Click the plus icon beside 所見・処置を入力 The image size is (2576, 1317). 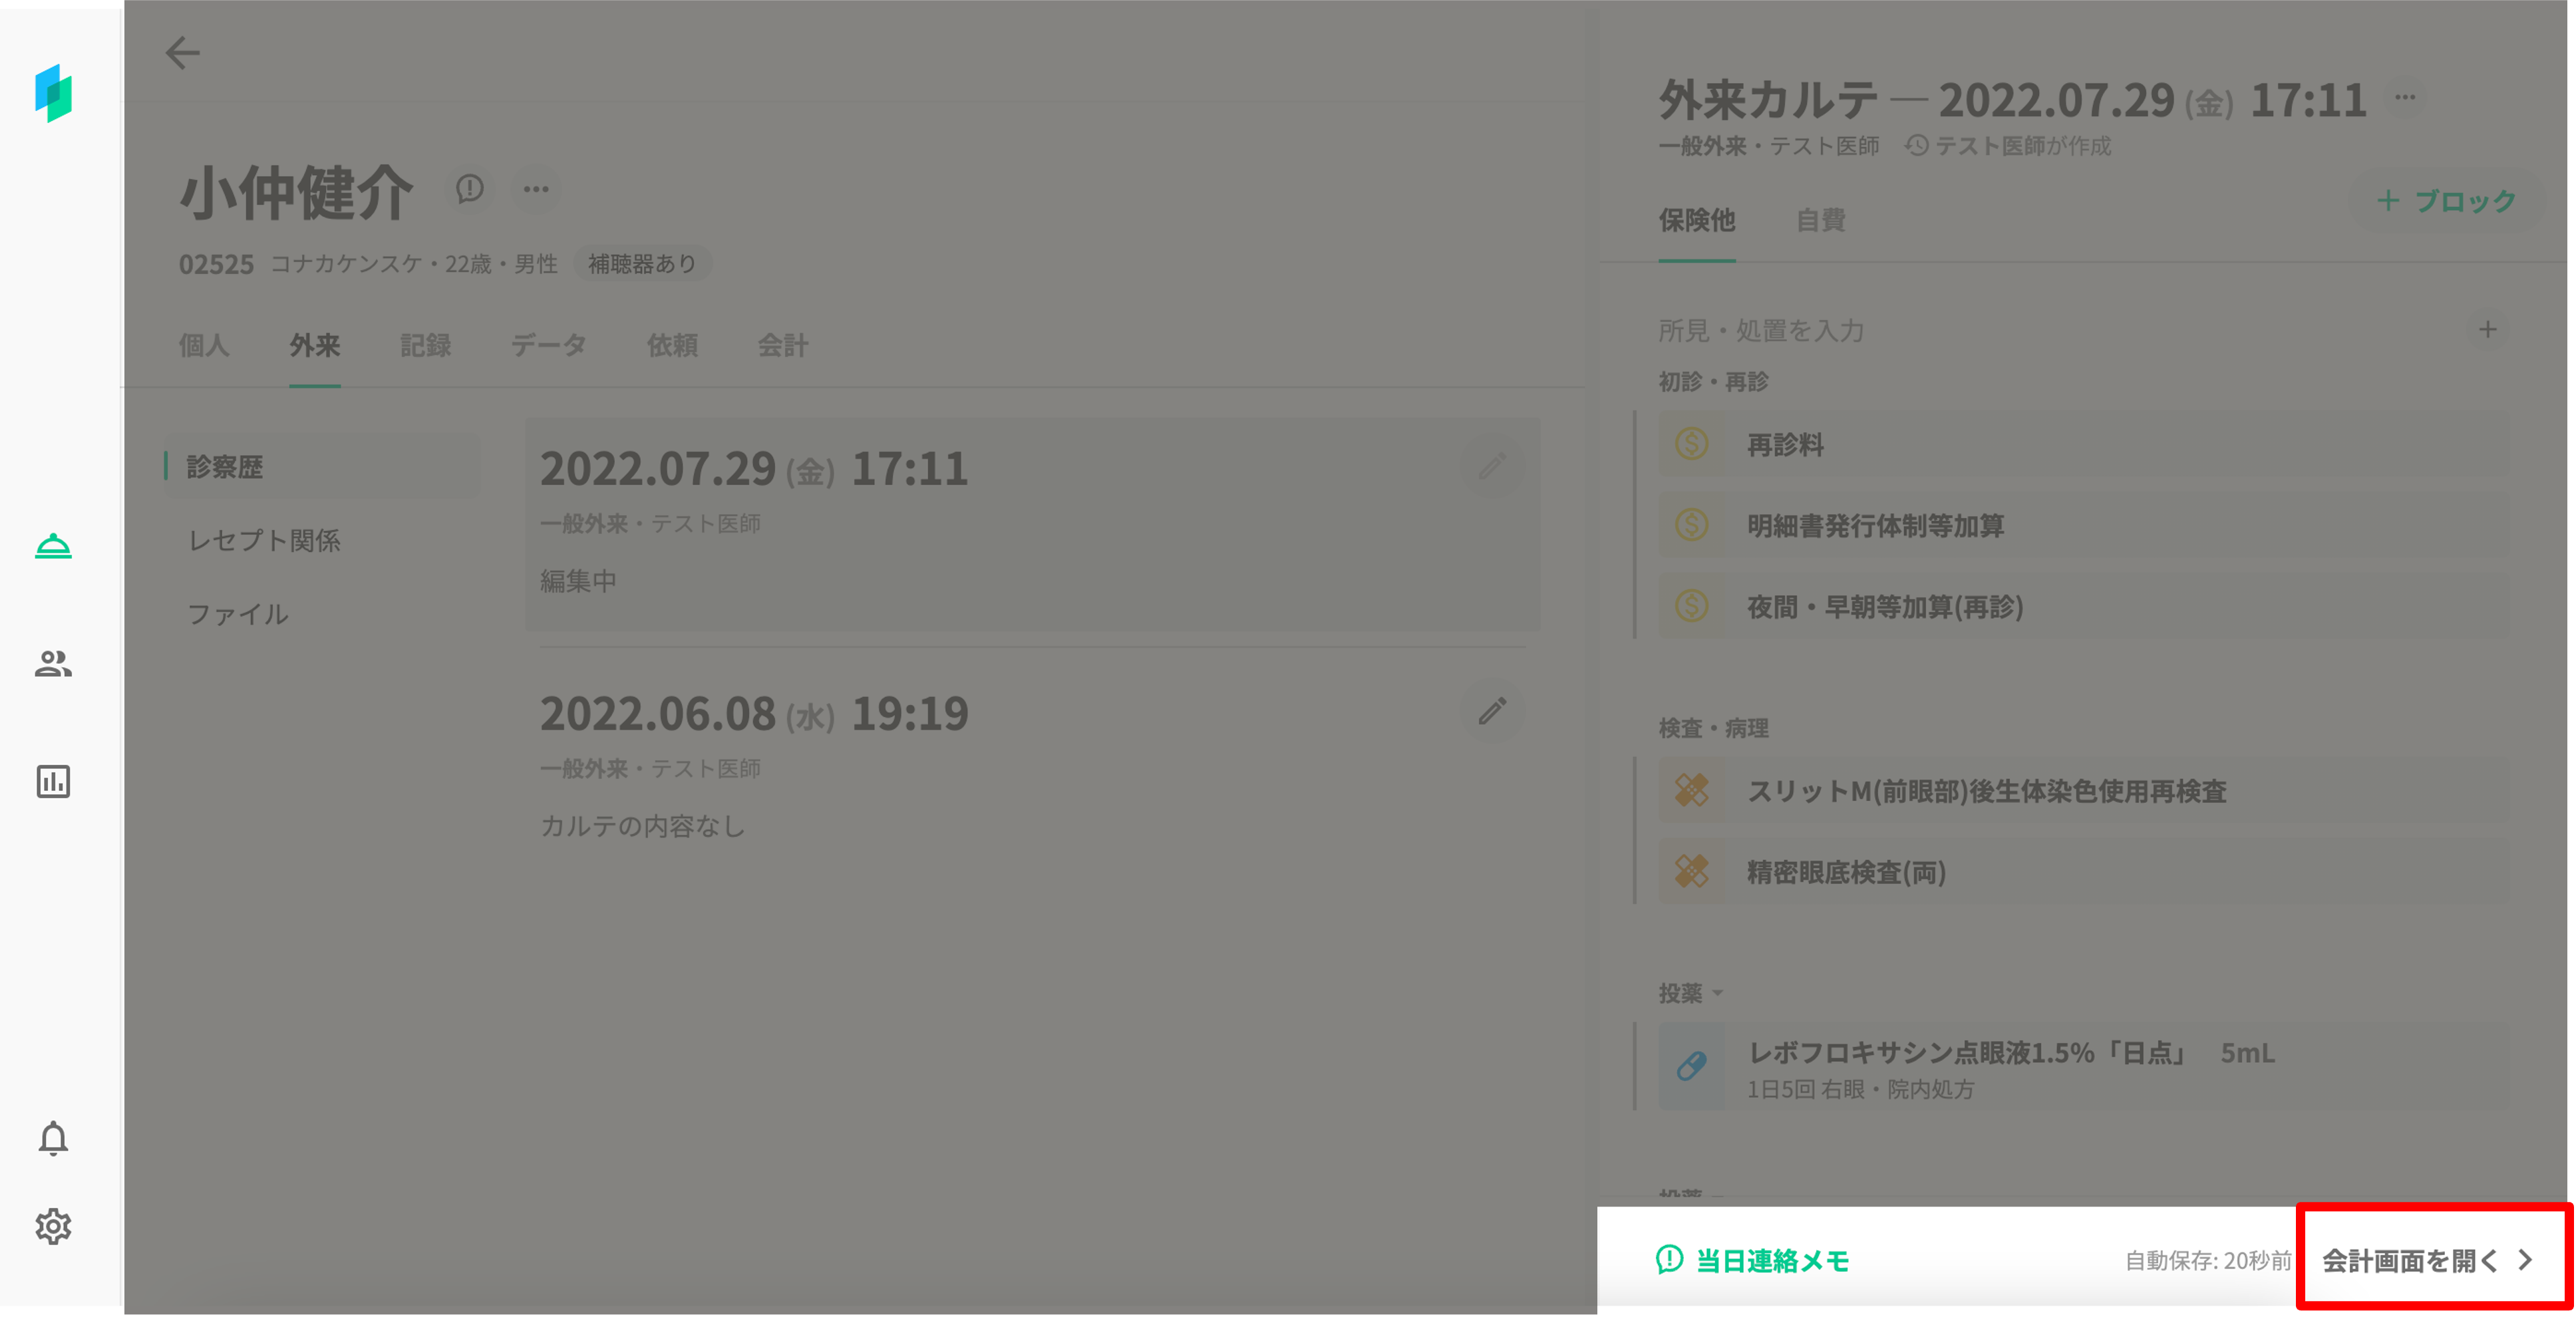tap(2487, 330)
